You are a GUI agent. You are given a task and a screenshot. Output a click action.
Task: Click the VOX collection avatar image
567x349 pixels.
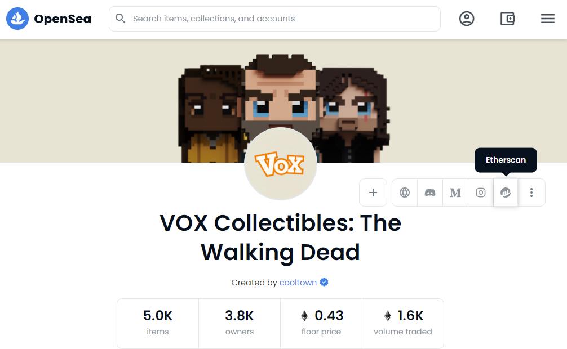281,164
